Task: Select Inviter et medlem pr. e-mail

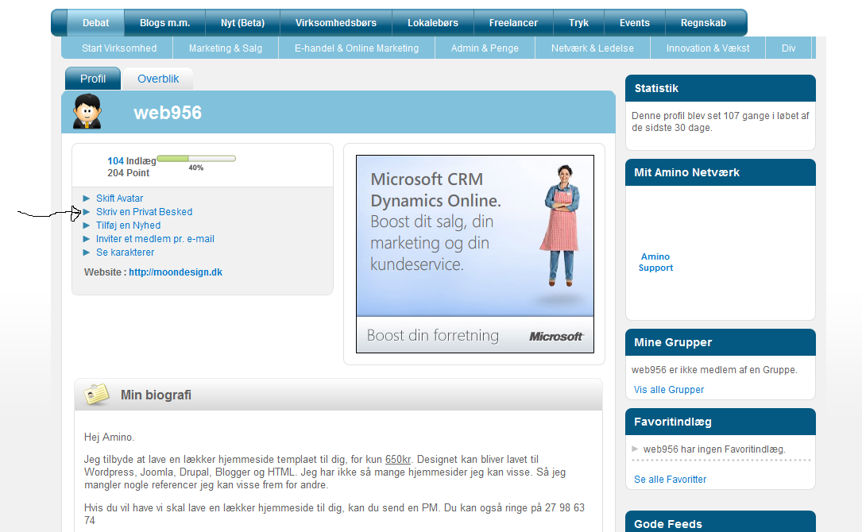Action: click(x=155, y=239)
